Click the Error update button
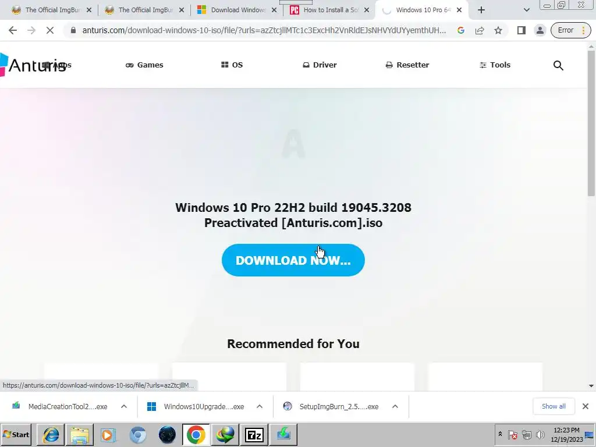This screenshot has width=596, height=447. click(571, 30)
